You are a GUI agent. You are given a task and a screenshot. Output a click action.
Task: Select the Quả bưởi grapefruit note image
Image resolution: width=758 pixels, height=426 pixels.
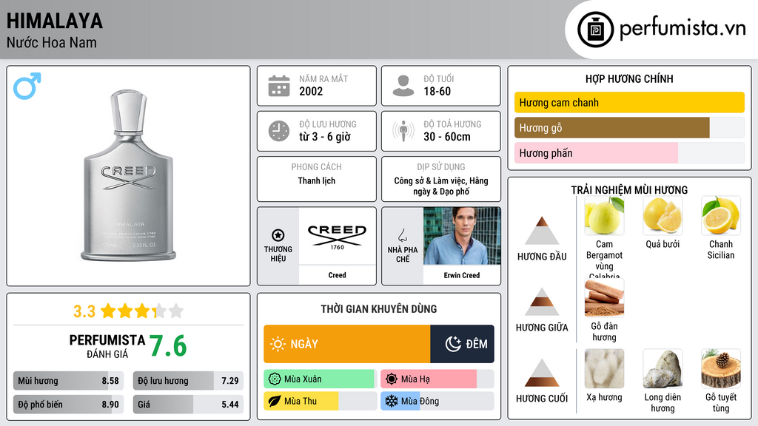pyautogui.click(x=663, y=215)
